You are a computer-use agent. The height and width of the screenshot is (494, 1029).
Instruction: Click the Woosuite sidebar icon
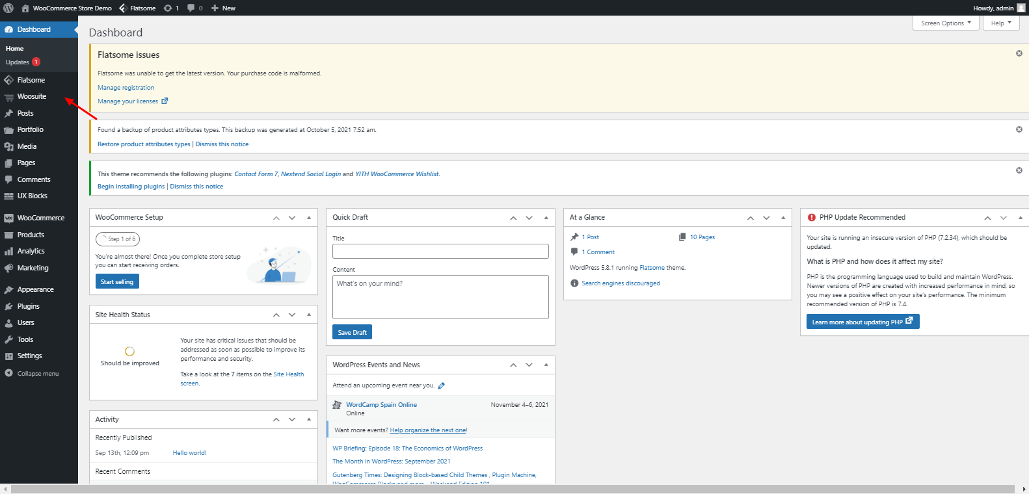coord(8,97)
